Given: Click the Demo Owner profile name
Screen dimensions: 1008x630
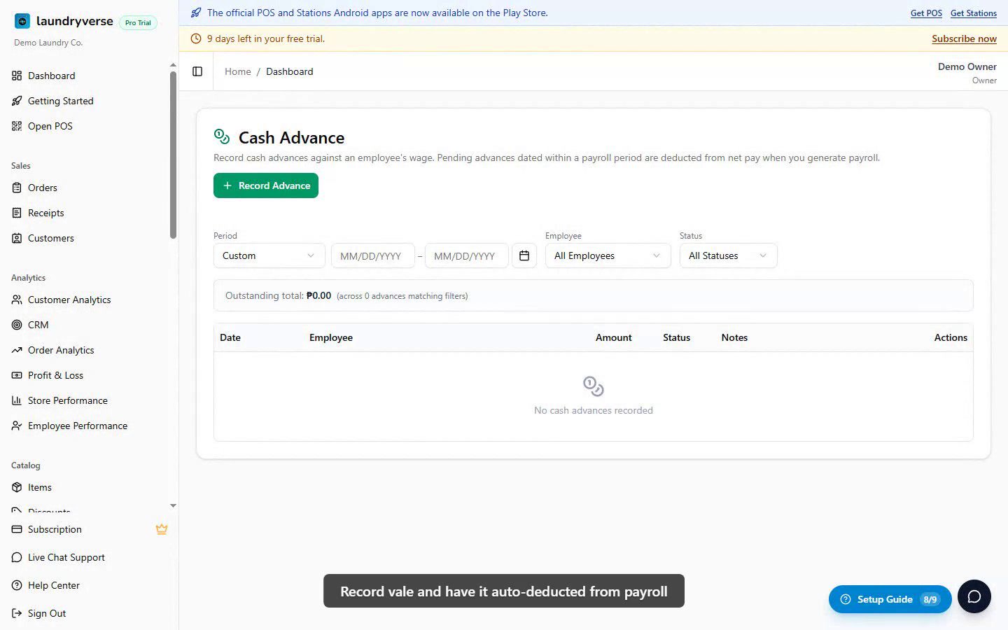Looking at the screenshot, I should tap(967, 66).
